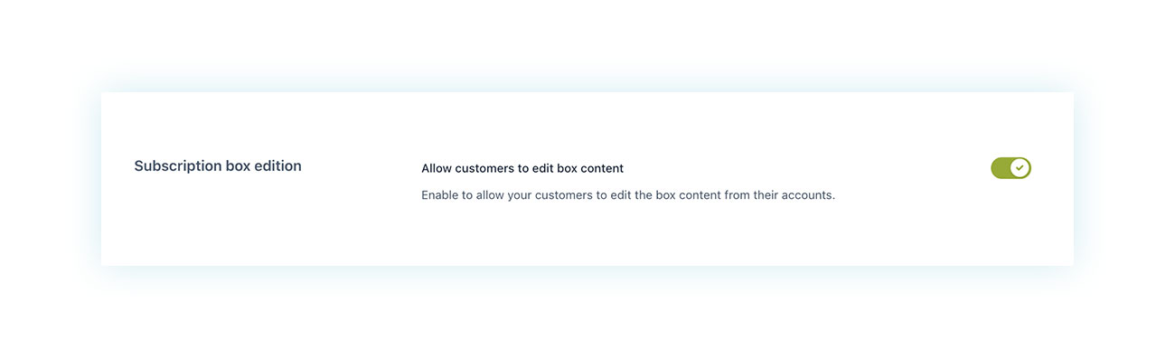Click the description text starting with 'Enable to allow'
Screen dimensions: 1175x349
tap(628, 195)
